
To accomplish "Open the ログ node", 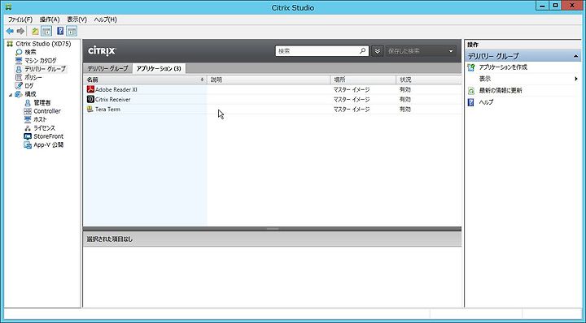I will click(x=28, y=86).
